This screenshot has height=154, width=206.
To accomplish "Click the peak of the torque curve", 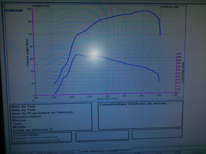I will coord(78,54).
